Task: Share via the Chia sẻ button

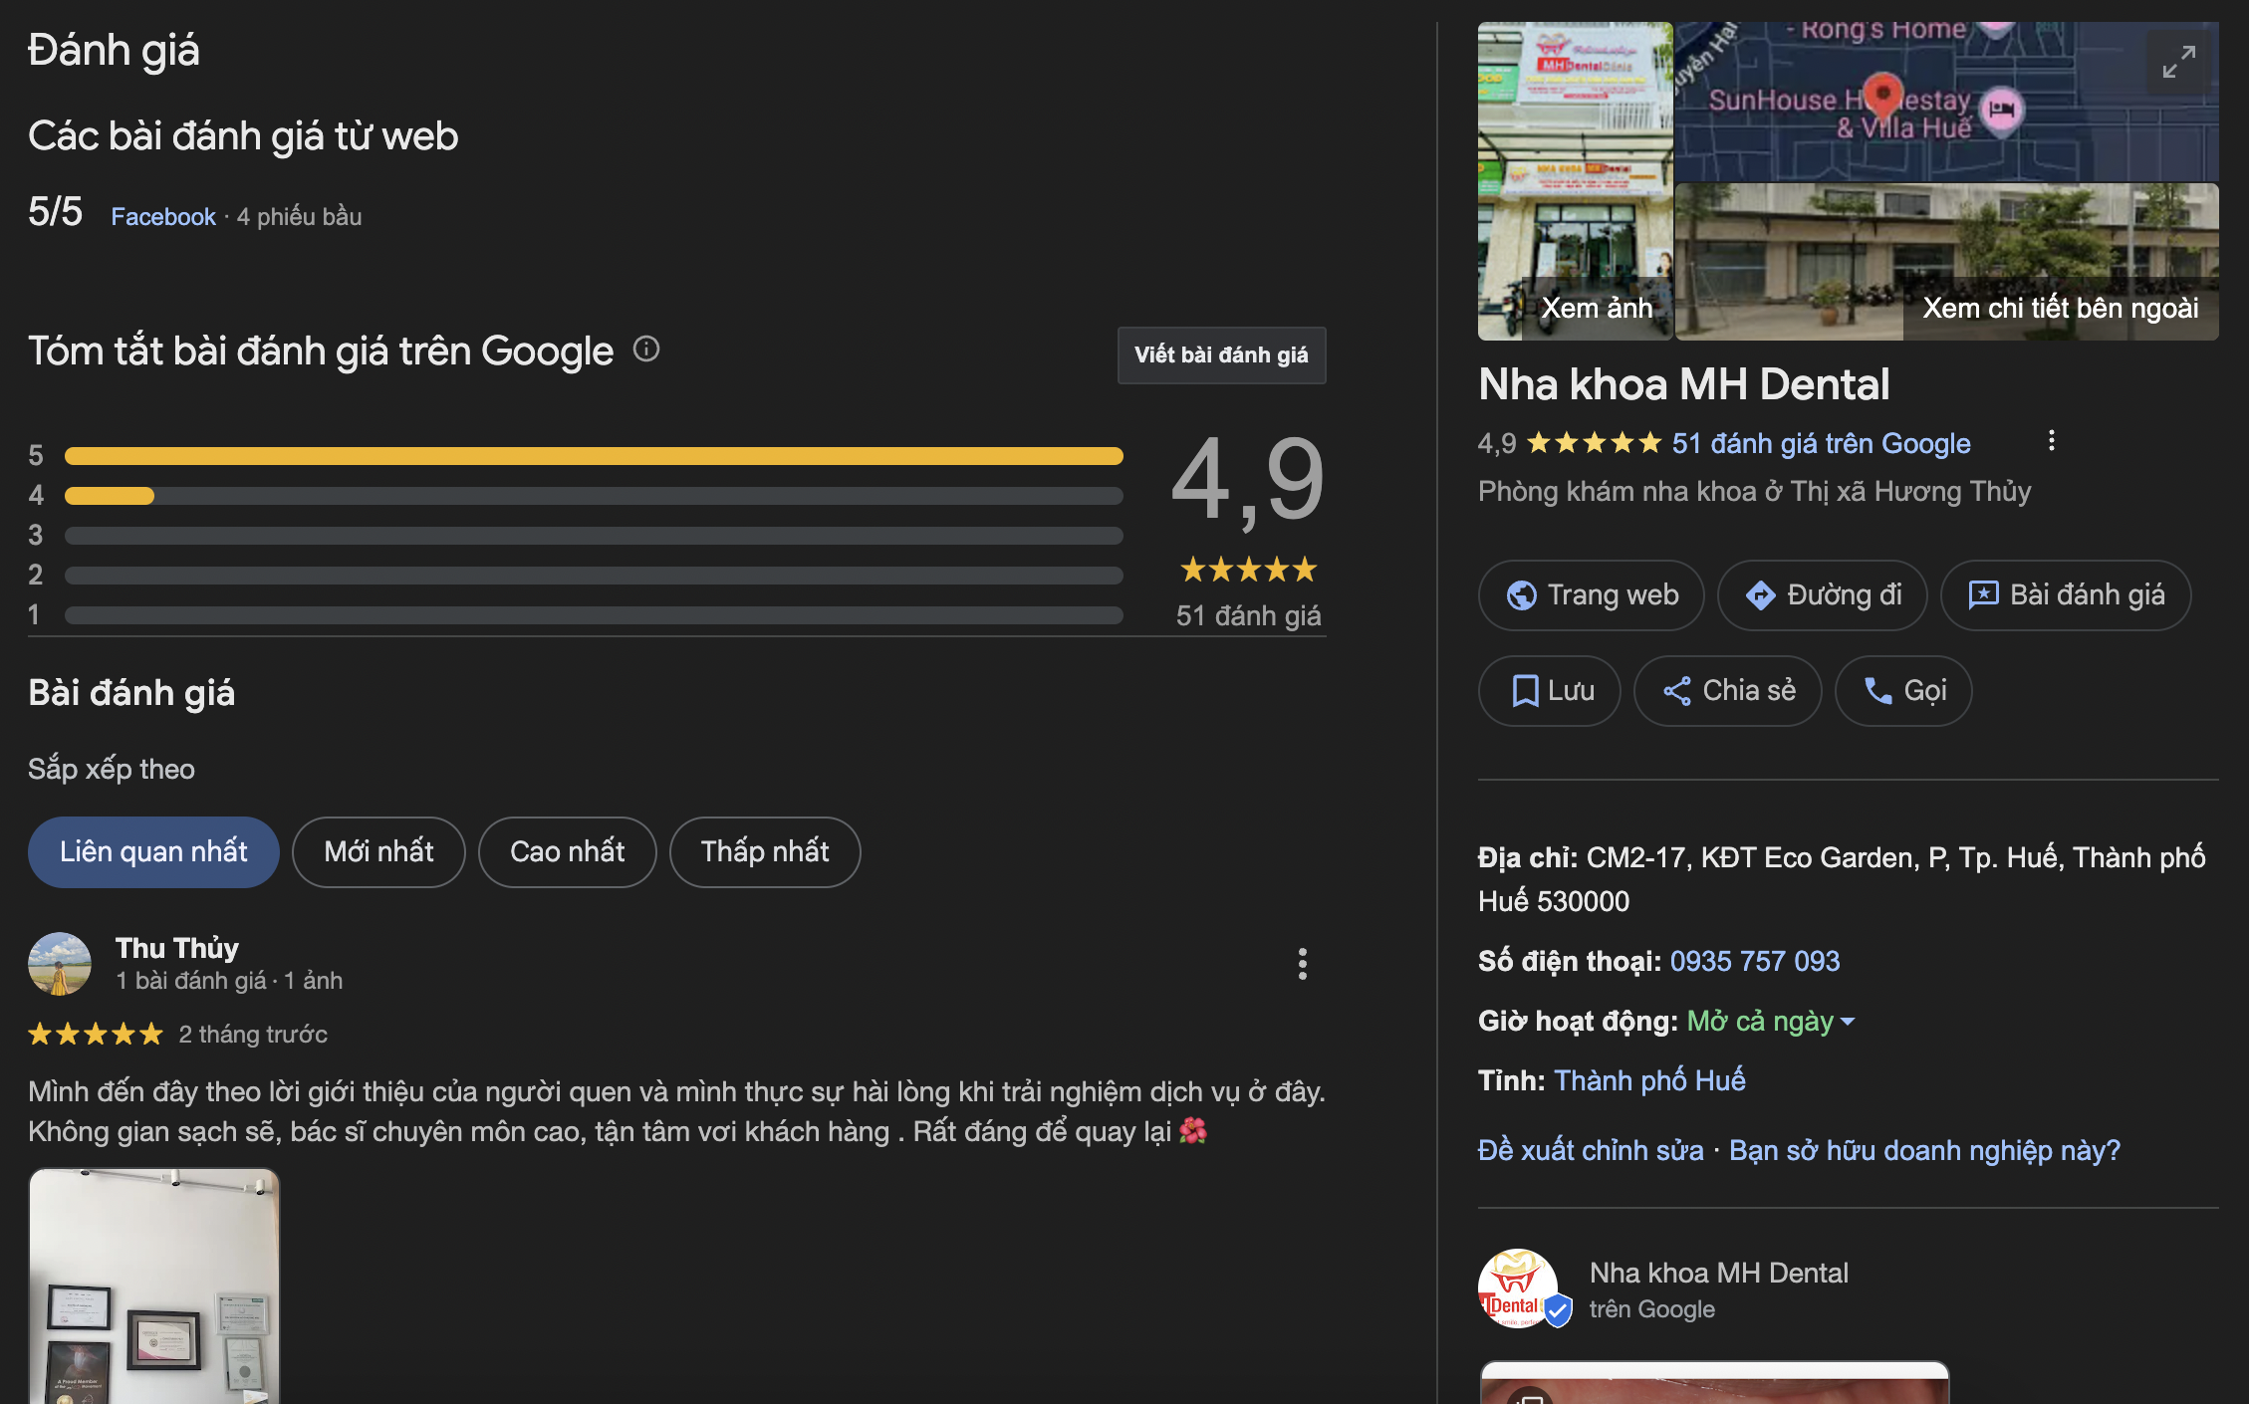Action: [1728, 691]
